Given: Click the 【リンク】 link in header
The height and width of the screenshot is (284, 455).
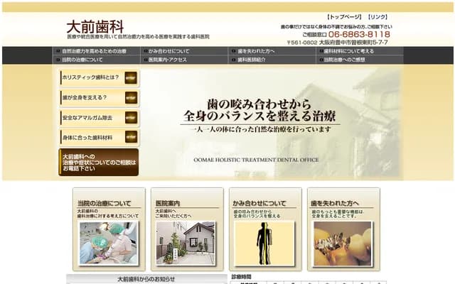Looking at the screenshot, I should click(x=378, y=16).
